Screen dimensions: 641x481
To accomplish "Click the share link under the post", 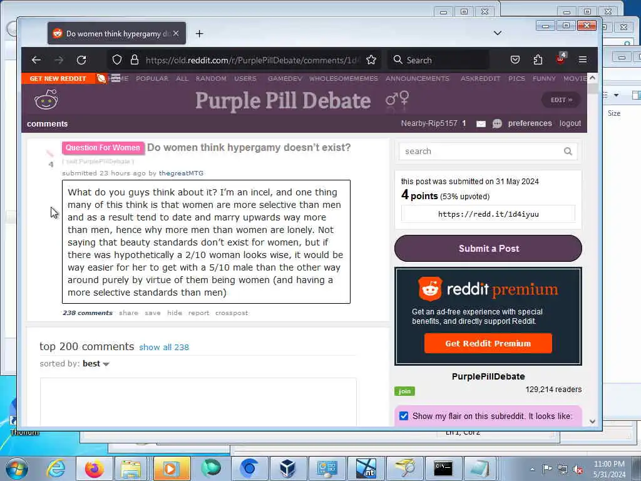I will (x=128, y=313).
